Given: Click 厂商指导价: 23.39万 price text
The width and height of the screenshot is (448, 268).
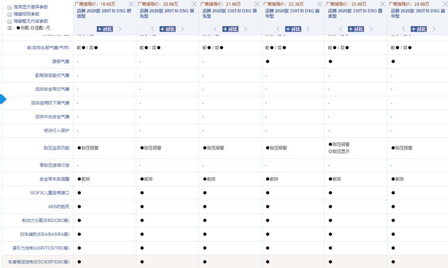Looking at the screenshot, I should pyautogui.click(x=283, y=4).
